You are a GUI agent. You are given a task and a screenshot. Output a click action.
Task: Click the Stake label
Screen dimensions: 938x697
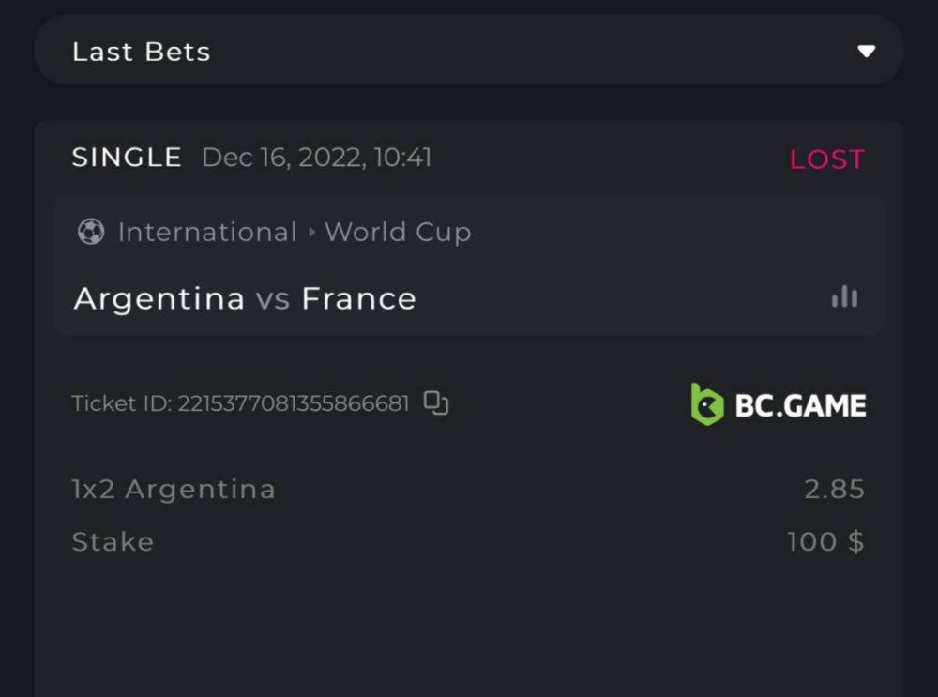pos(113,541)
